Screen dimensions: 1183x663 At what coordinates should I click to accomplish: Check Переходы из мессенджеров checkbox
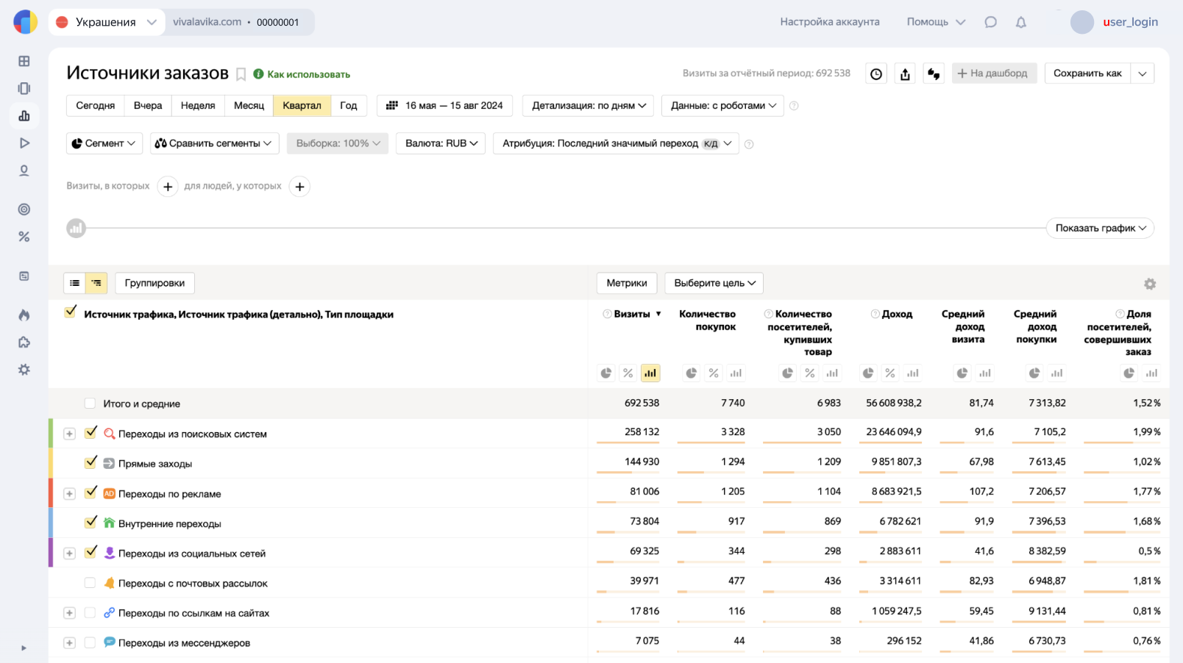pos(90,642)
